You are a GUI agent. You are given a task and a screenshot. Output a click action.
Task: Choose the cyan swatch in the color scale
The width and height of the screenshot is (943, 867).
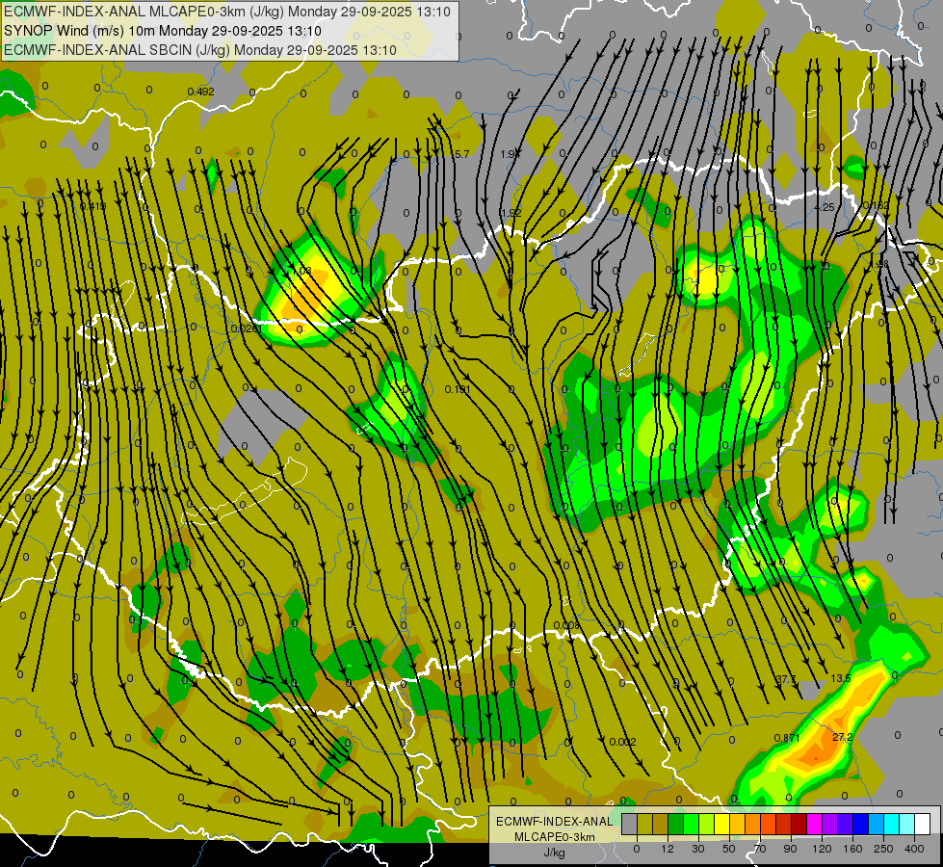tap(891, 825)
